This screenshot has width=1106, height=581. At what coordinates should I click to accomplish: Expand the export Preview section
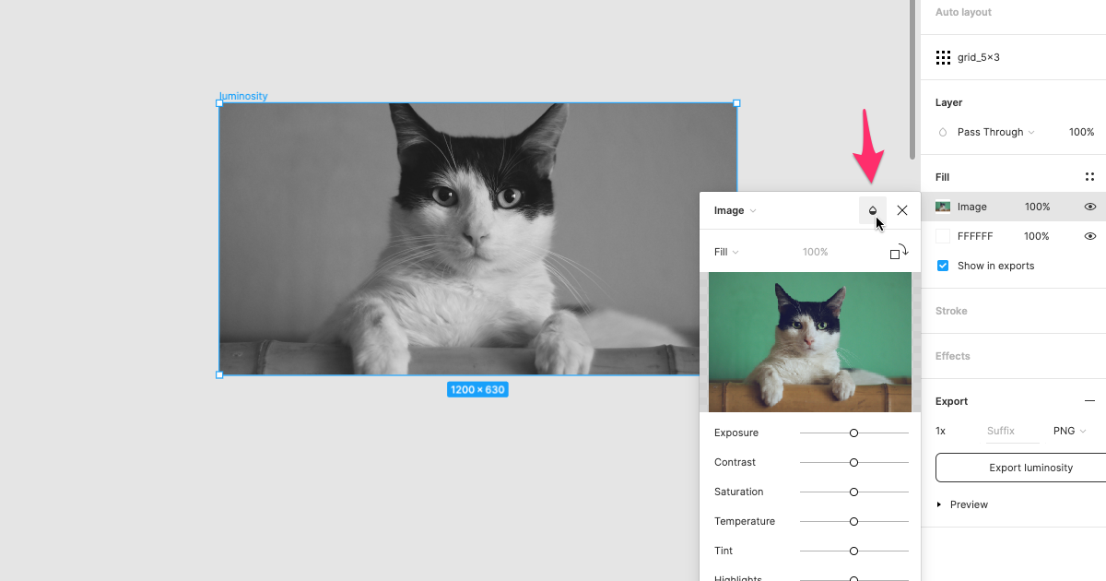click(939, 504)
